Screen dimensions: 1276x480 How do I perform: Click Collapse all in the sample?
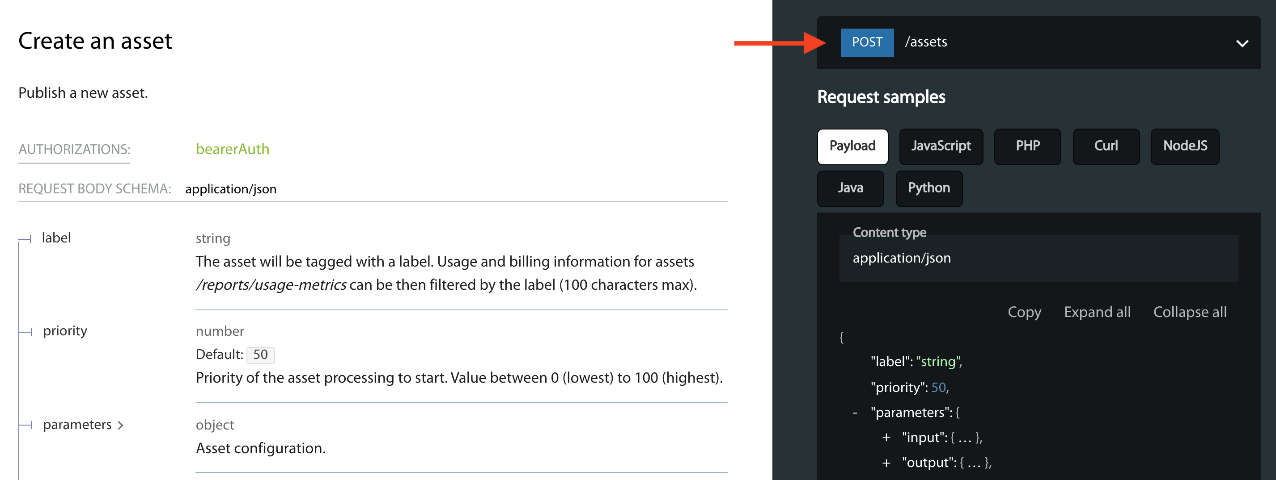pyautogui.click(x=1189, y=312)
